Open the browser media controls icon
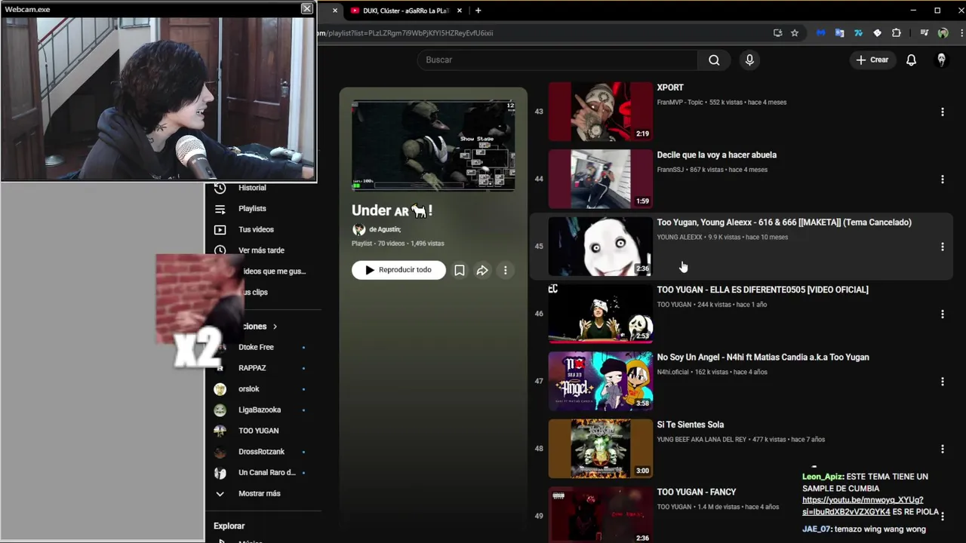 click(924, 33)
